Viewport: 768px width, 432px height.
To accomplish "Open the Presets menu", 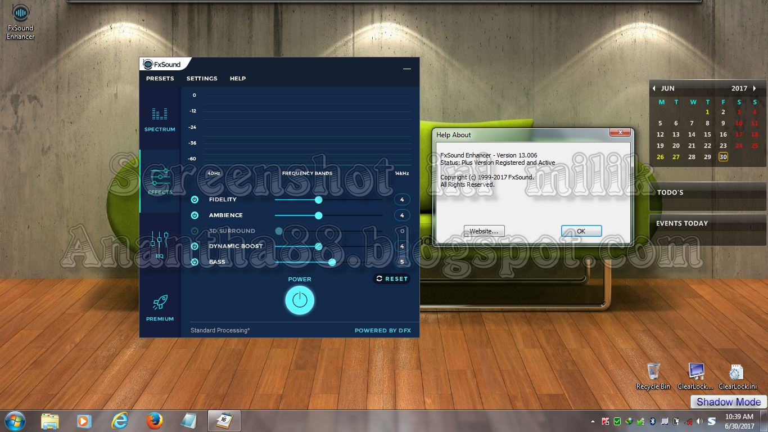I will coord(160,78).
